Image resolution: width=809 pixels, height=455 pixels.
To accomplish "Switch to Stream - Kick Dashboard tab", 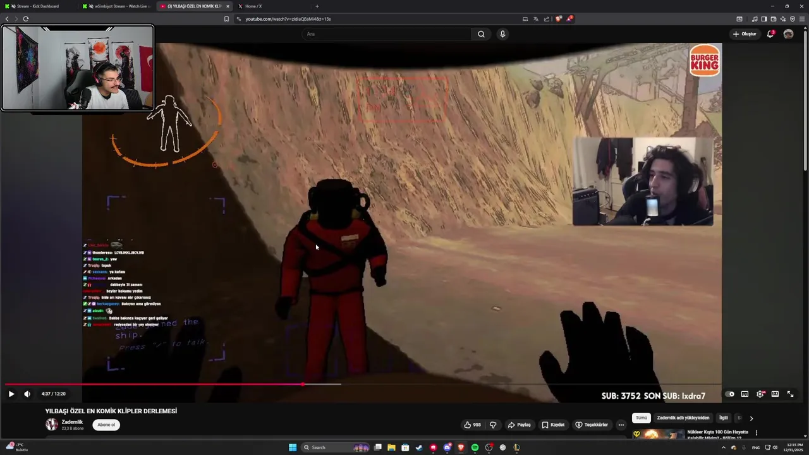I will click(x=38, y=6).
